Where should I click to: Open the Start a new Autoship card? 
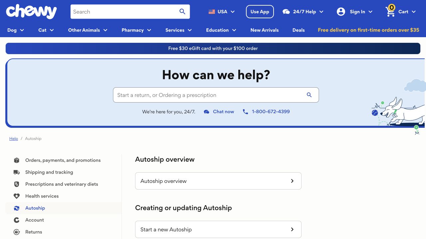(218, 229)
